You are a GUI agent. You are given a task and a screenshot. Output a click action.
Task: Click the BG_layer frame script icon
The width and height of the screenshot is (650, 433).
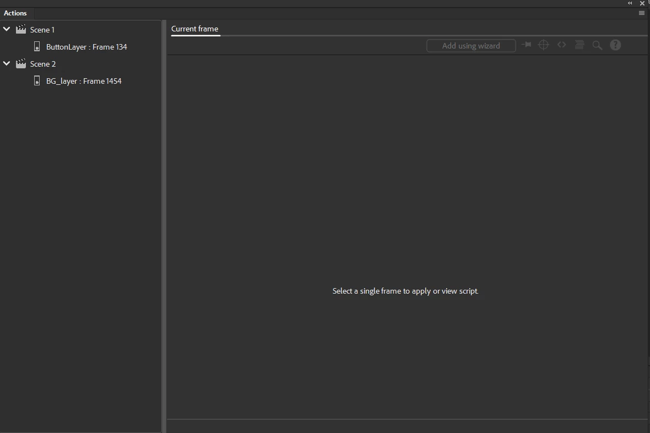pos(37,80)
